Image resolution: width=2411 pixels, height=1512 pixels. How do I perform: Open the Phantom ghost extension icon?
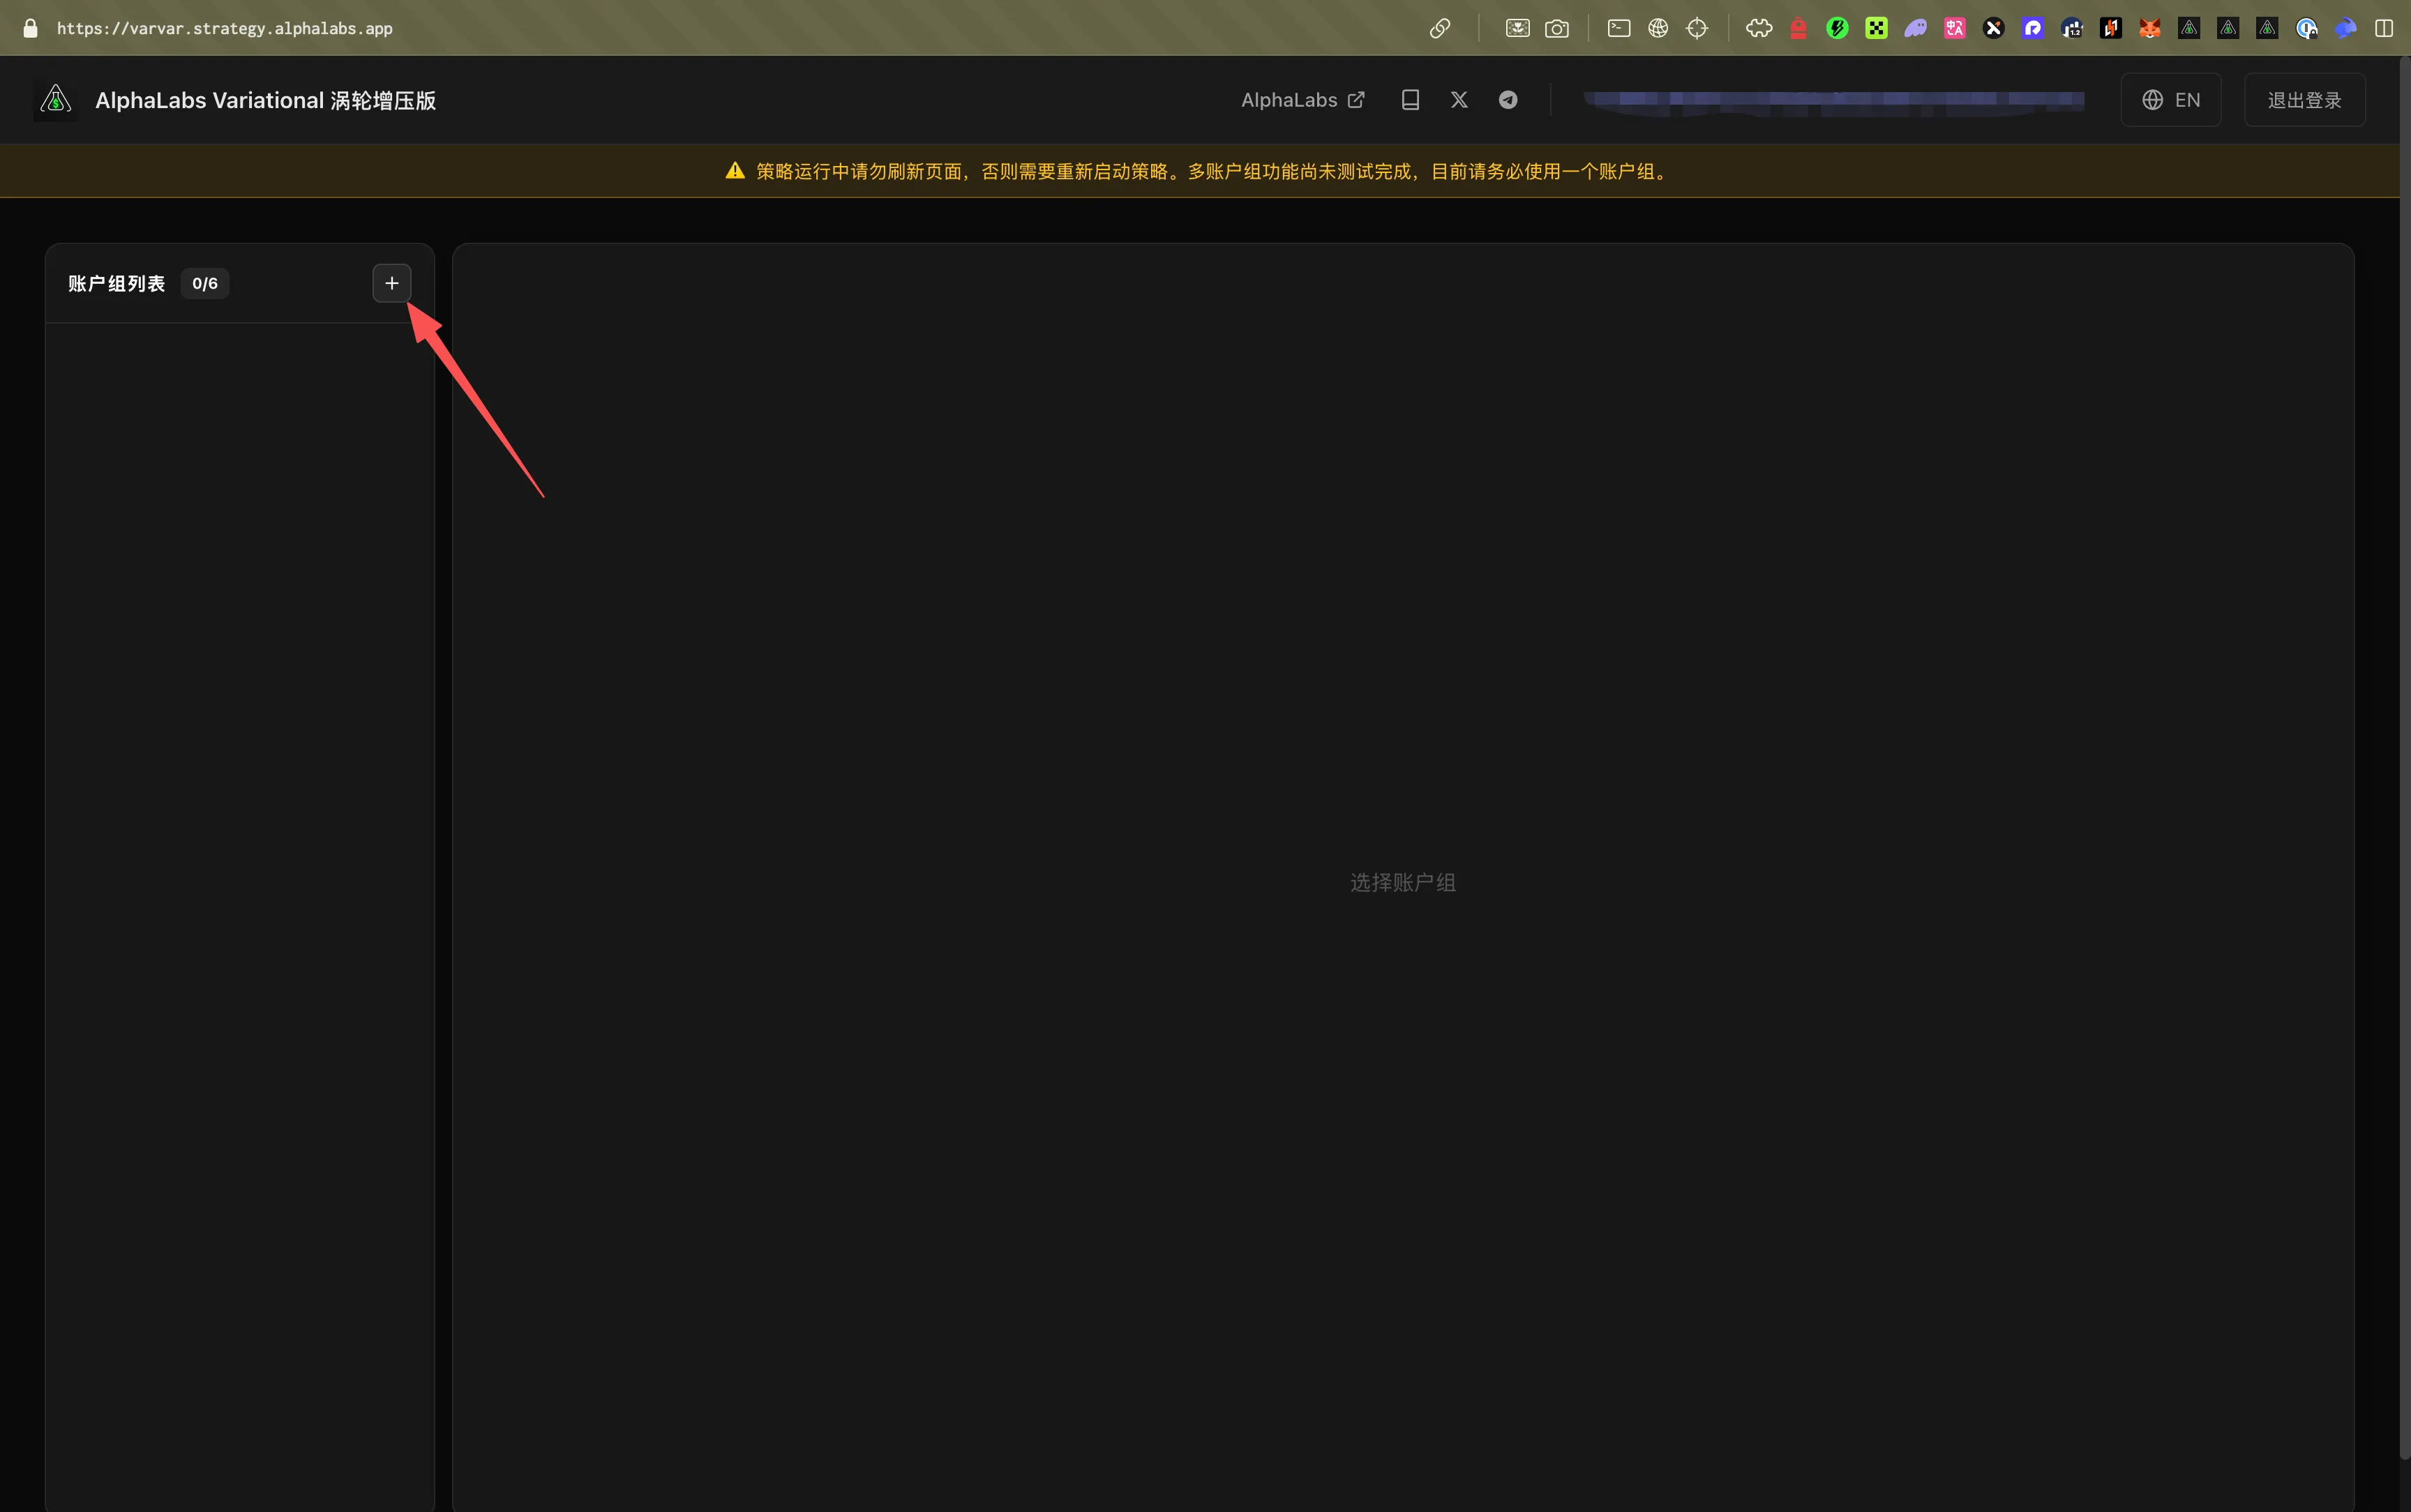click(x=1915, y=28)
